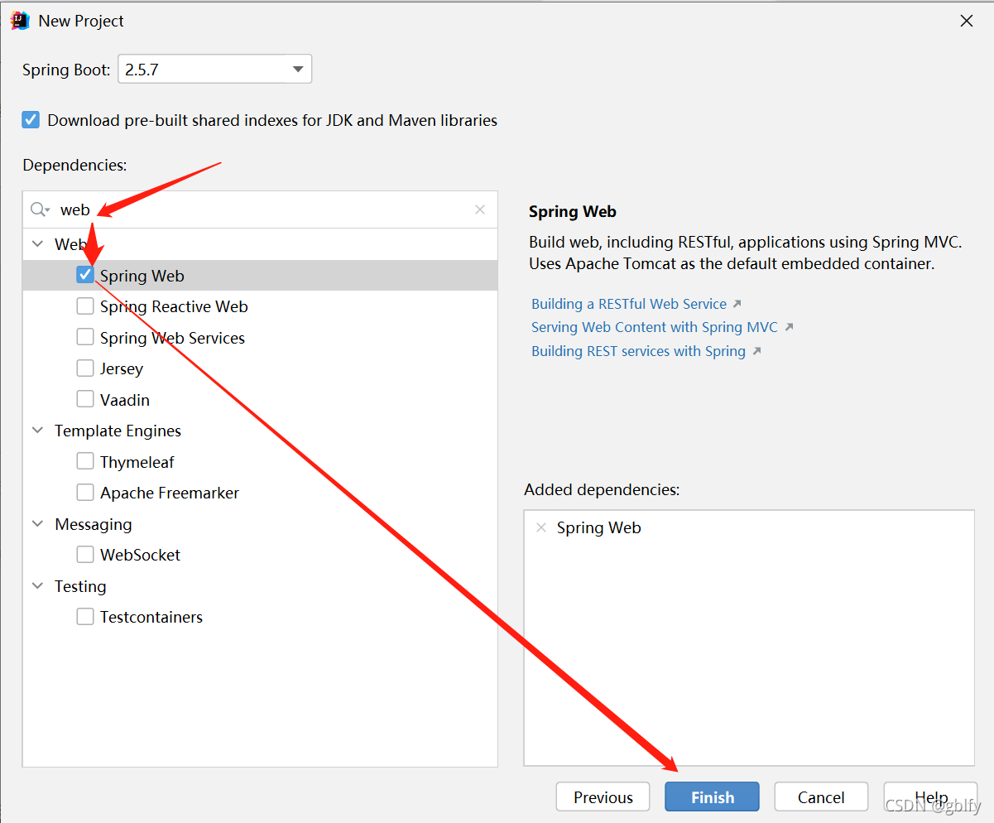994x823 pixels.
Task: Click the Messaging category label
Action: click(94, 524)
